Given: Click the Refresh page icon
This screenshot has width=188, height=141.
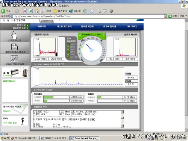Looking at the screenshot, I should click(x=31, y=11).
